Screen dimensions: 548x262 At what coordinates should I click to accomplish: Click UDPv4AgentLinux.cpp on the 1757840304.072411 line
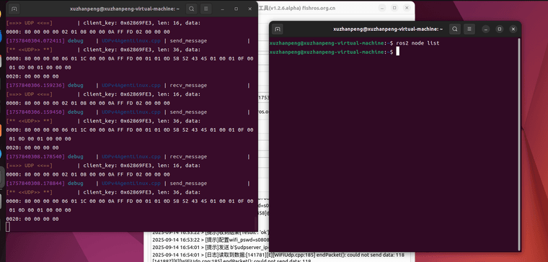point(131,41)
